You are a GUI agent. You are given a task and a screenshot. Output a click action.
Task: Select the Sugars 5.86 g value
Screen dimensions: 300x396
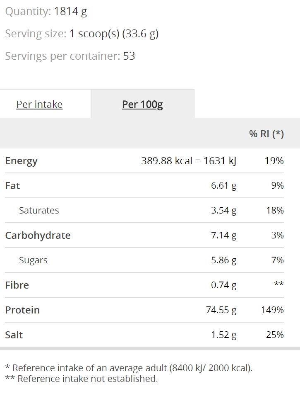[x=223, y=260]
